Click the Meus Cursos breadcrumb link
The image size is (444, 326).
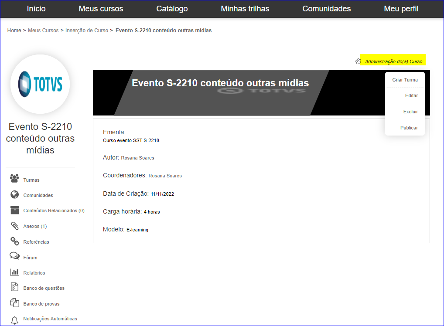pyautogui.click(x=43, y=30)
